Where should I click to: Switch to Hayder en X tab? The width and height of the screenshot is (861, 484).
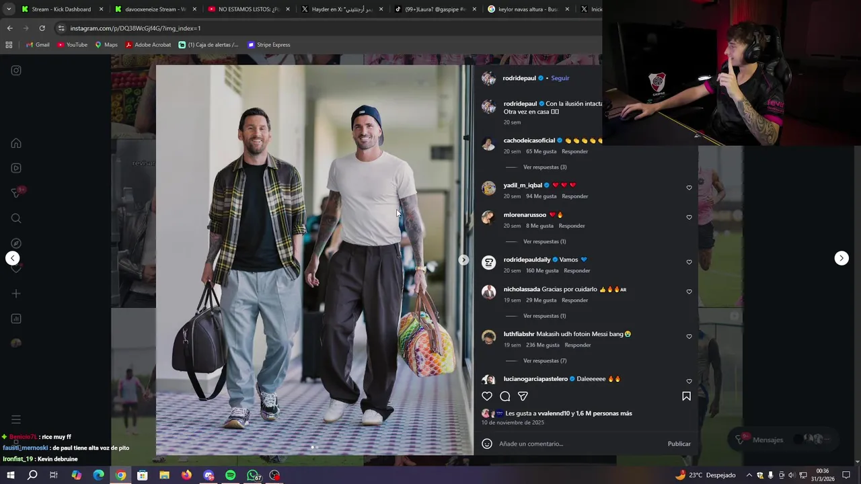click(x=341, y=9)
